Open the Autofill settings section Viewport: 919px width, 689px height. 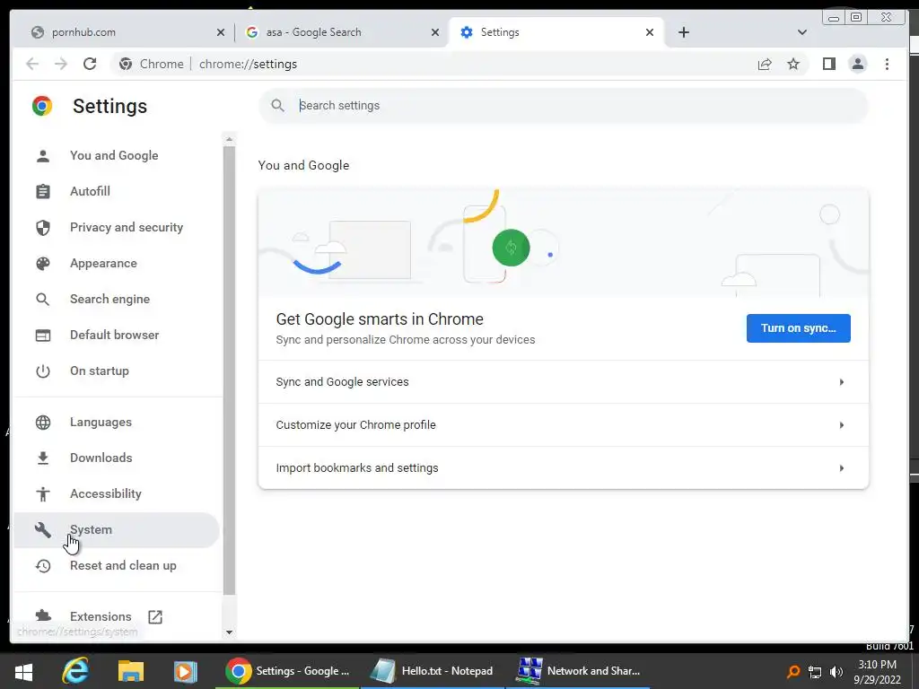pos(116,192)
